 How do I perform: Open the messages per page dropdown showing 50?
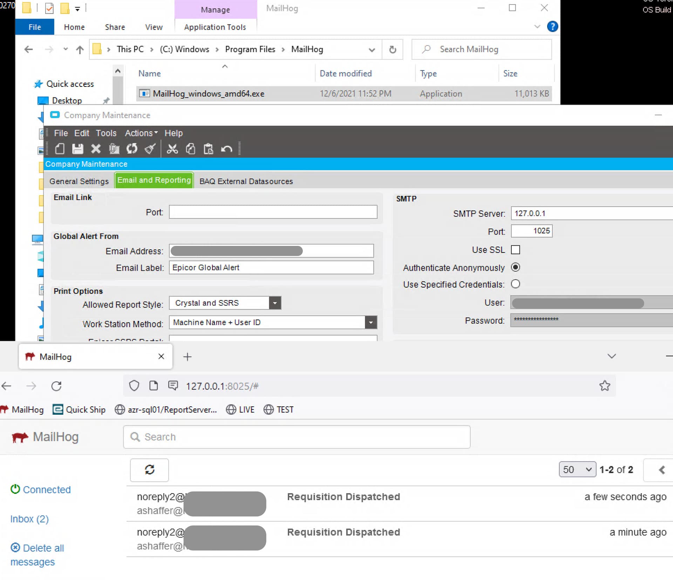point(577,470)
